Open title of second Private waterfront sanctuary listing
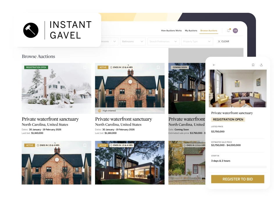 coord(124,119)
